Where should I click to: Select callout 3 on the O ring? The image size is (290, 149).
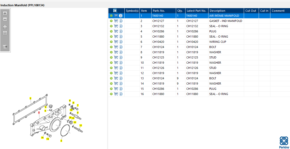[61, 141]
